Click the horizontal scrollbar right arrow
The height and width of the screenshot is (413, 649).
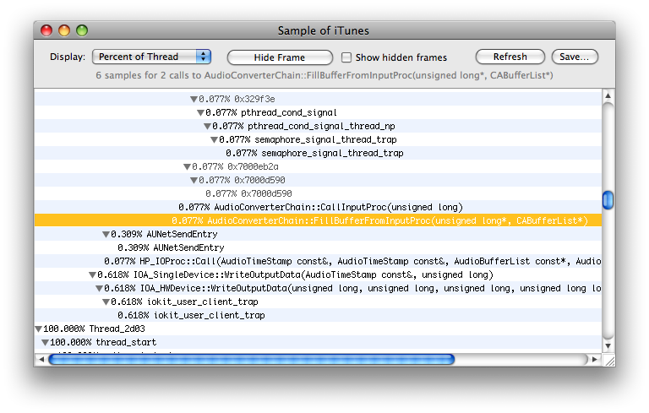click(x=594, y=360)
